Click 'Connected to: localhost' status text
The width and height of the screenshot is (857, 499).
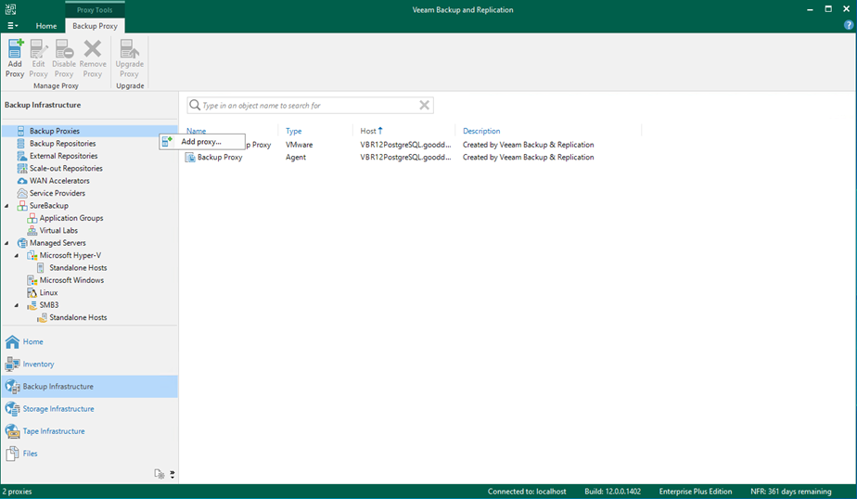click(527, 492)
